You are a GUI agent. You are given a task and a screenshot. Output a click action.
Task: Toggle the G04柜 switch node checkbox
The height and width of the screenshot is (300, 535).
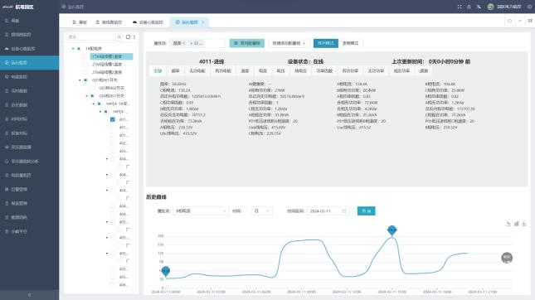click(92, 96)
